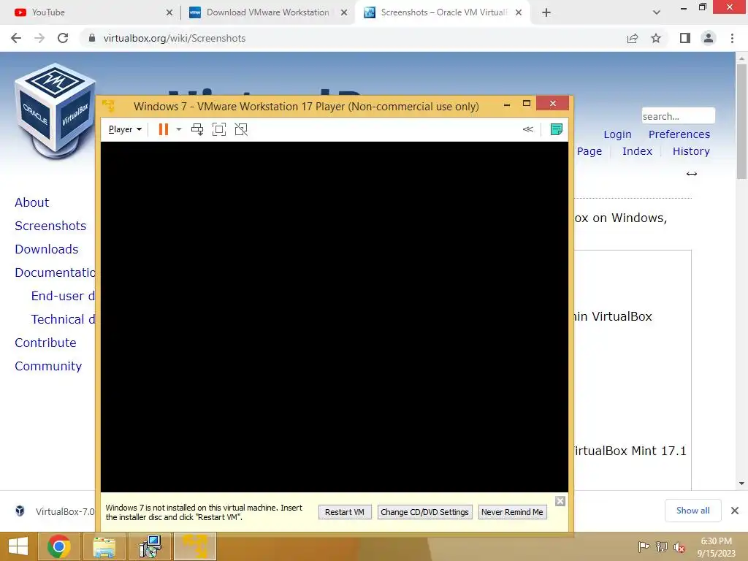This screenshot has height=561, width=748.
Task: Open Chrome profile avatar
Action: (x=709, y=38)
